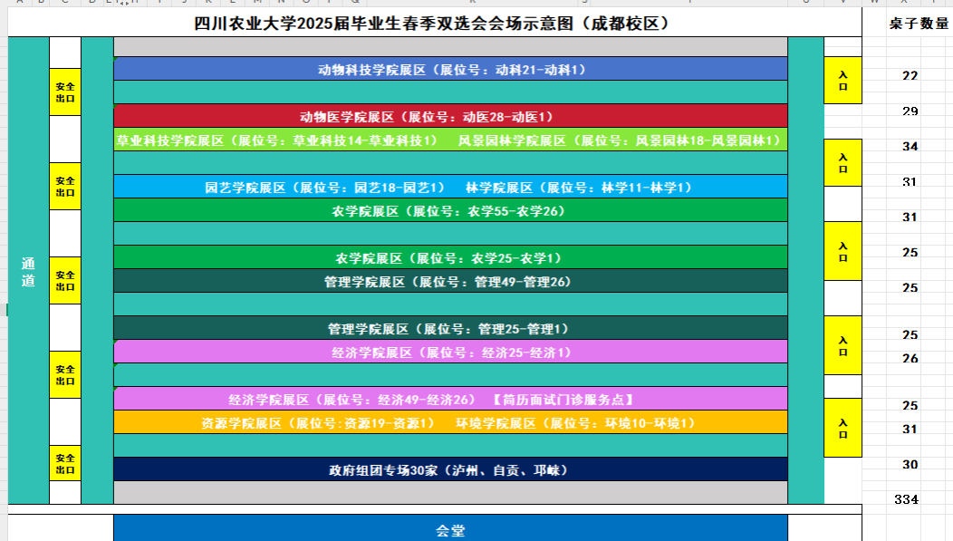Viewport: 953px width, 541px height.
Task: Click the 农学25-农学1 exhibition row
Action: click(450, 258)
